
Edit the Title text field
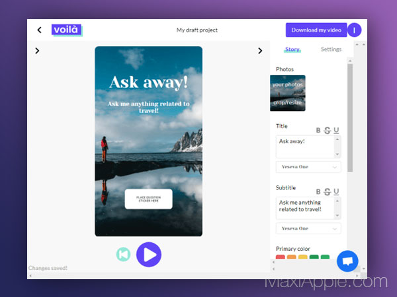(308, 147)
